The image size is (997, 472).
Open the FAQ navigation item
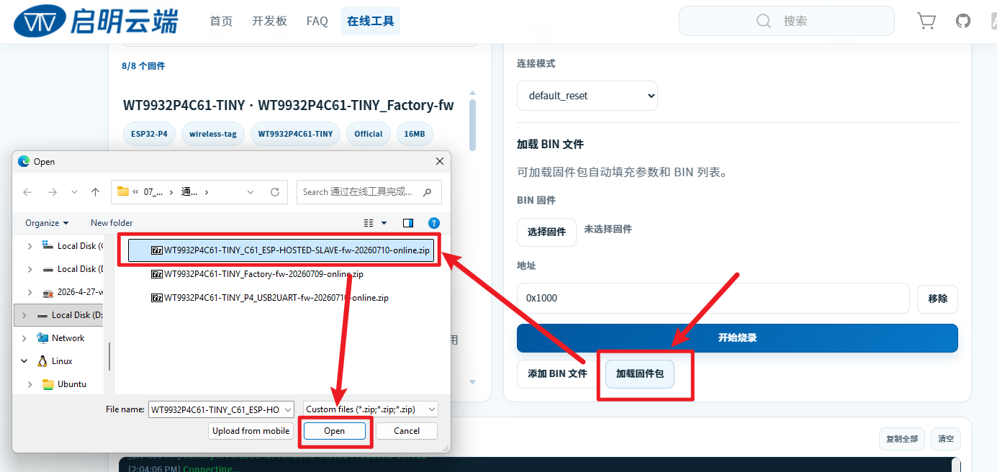(x=317, y=21)
